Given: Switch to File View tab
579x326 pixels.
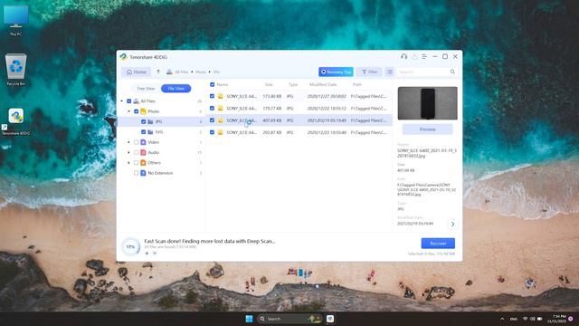Looking at the screenshot, I should coord(176,89).
